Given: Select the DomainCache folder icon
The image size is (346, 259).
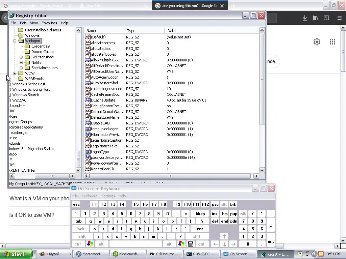Looking at the screenshot, I should tap(27, 52).
